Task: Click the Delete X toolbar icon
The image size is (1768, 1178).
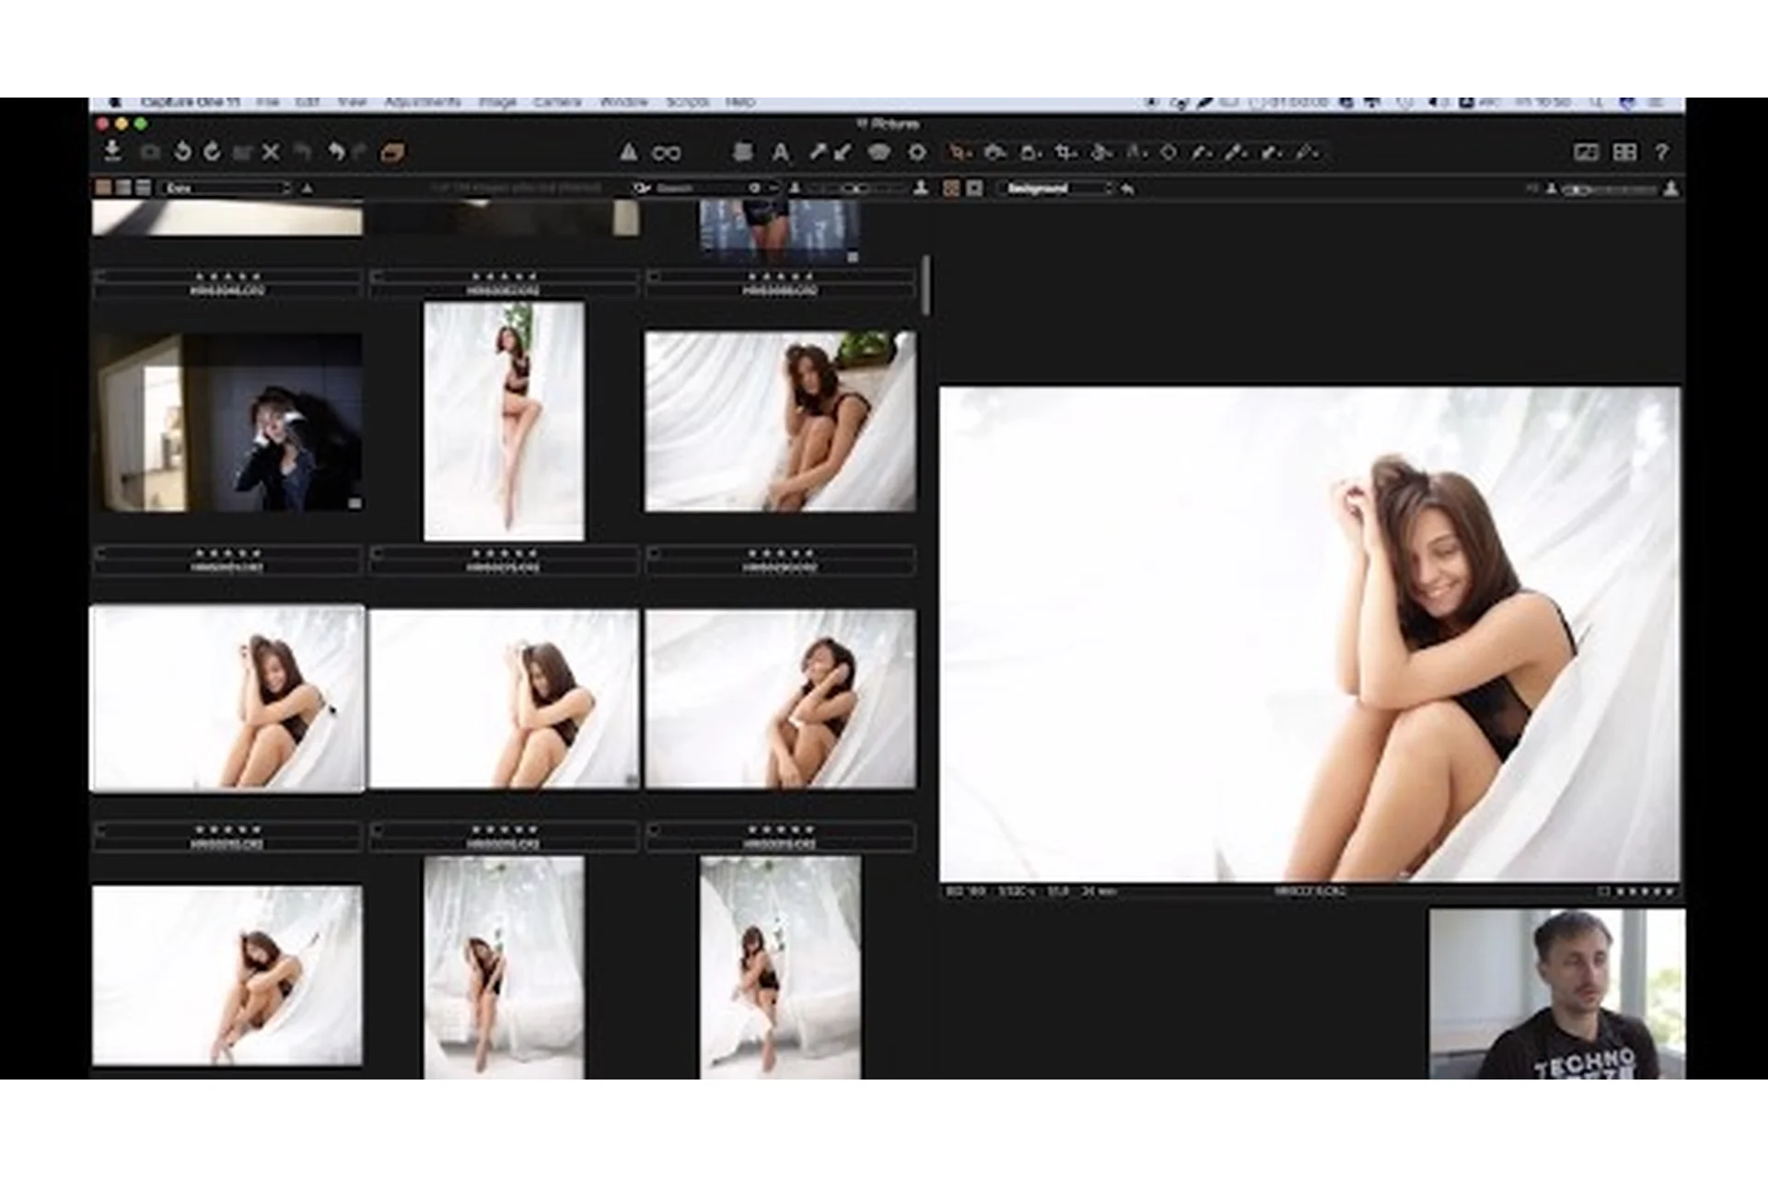Action: click(x=271, y=152)
